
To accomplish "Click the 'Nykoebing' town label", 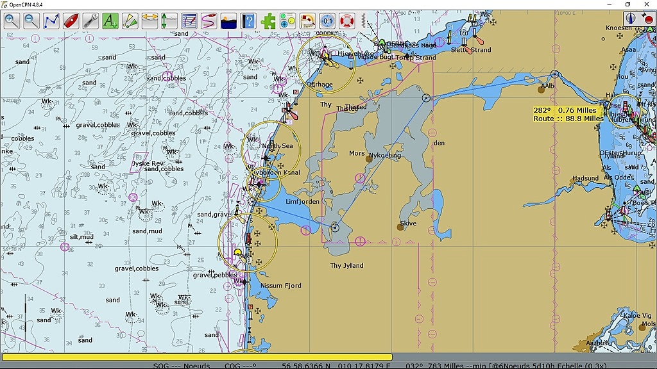I will pyautogui.click(x=385, y=155).
